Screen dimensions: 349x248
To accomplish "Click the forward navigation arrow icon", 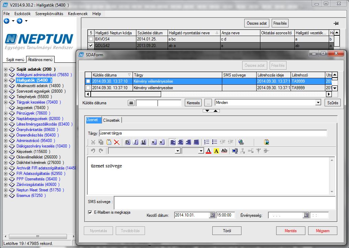I will [x=20, y=21].
